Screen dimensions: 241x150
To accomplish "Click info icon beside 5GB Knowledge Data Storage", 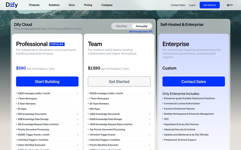I will [78, 119].
